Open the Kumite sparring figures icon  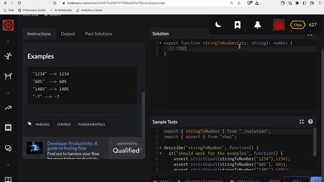[8, 76]
